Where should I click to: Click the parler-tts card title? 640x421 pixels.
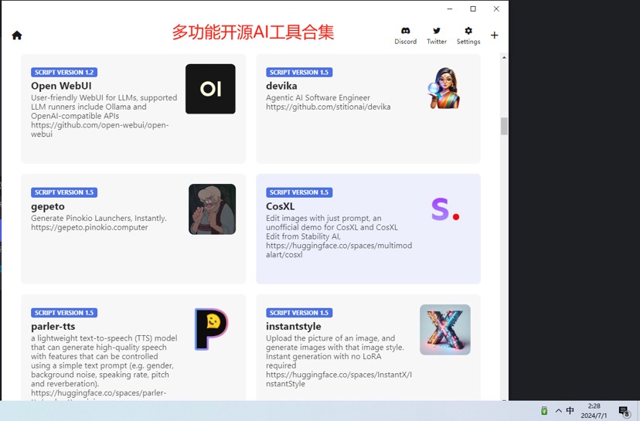click(53, 326)
